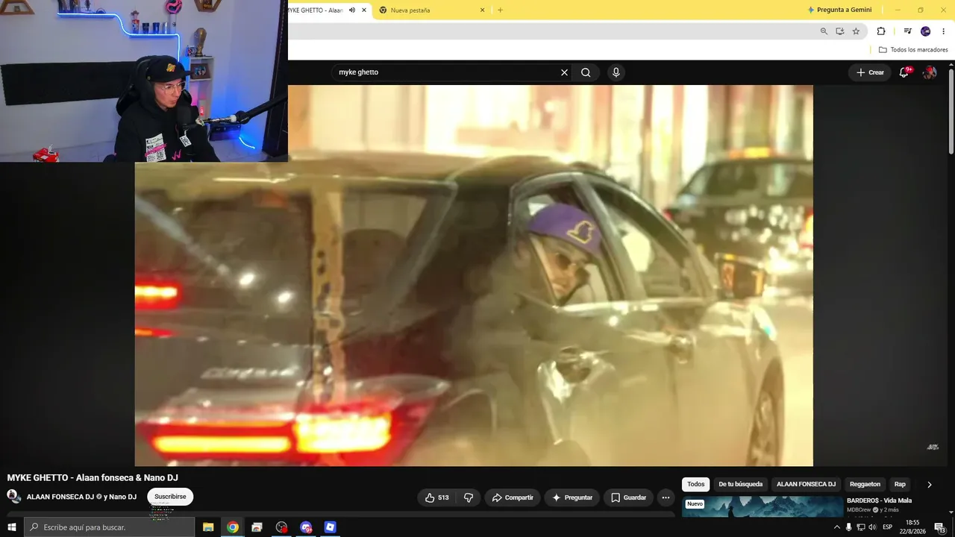This screenshot has height=537, width=955.
Task: Click the Preguntar button
Action: (572, 497)
